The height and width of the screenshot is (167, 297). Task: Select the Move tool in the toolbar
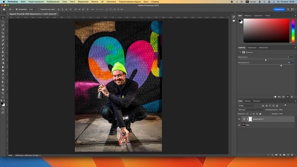[x=3, y=18]
